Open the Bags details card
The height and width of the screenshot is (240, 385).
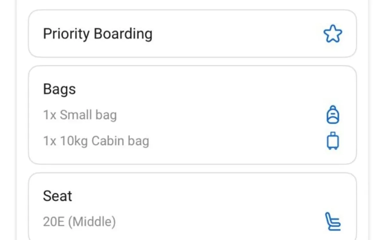click(193, 115)
